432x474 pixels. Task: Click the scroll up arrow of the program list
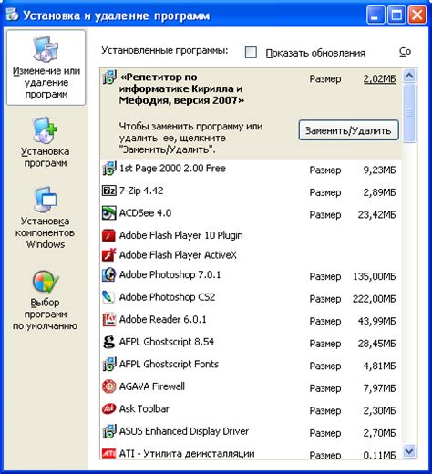coord(409,76)
